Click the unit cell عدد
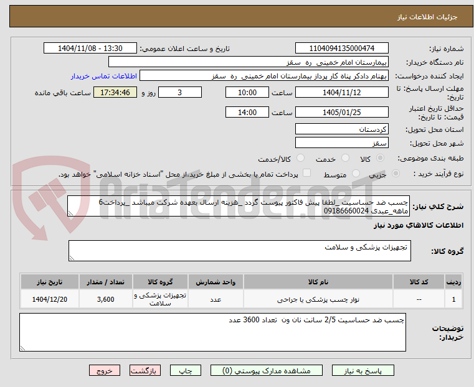The image size is (474, 387). click(216, 299)
